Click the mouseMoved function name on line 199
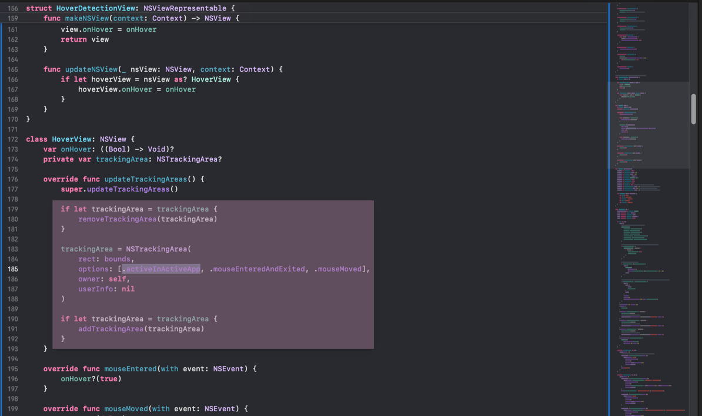The height and width of the screenshot is (416, 702). point(126,409)
